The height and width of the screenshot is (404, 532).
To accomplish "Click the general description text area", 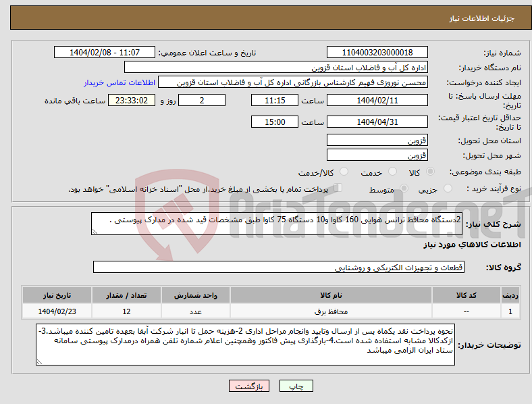I will pos(277,224).
